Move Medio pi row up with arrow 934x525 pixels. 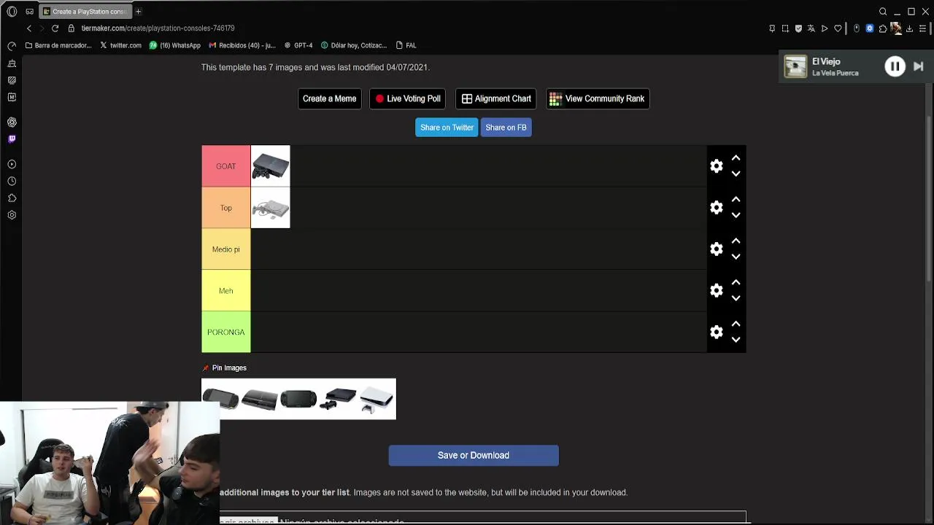pos(736,241)
